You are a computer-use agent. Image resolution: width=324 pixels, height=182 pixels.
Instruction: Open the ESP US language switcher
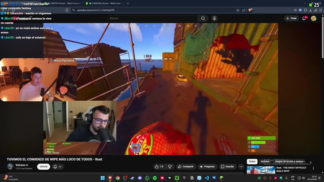click(293, 178)
